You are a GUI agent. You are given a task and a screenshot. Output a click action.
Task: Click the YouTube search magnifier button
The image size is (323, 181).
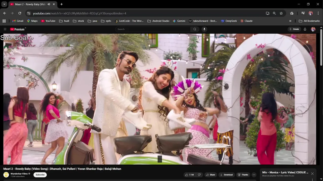click(195, 29)
